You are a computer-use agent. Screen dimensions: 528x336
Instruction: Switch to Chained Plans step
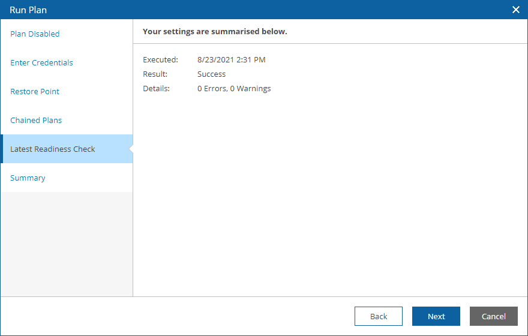[x=67, y=120]
